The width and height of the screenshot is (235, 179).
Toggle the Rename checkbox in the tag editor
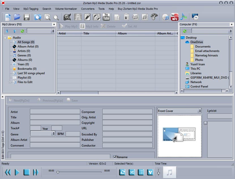pyautogui.click(x=115, y=157)
